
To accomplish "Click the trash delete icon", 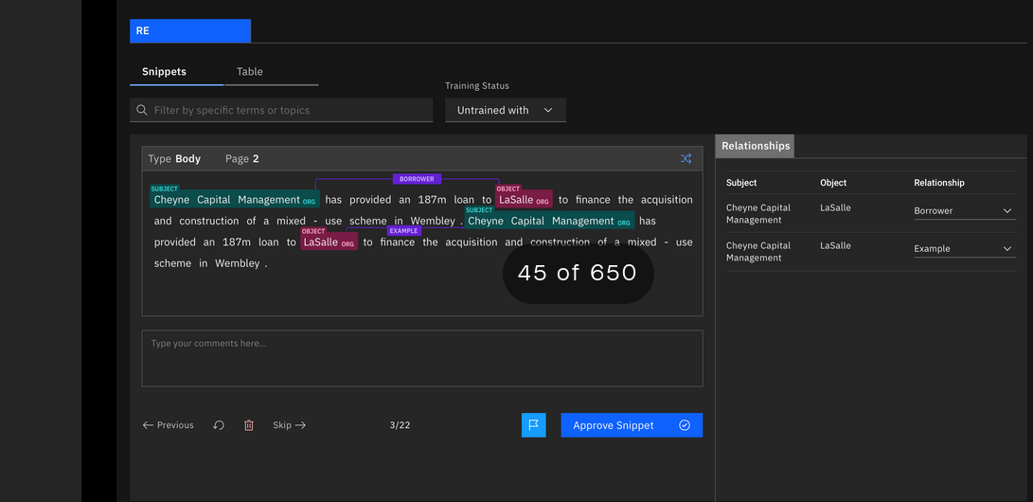I will pos(249,425).
